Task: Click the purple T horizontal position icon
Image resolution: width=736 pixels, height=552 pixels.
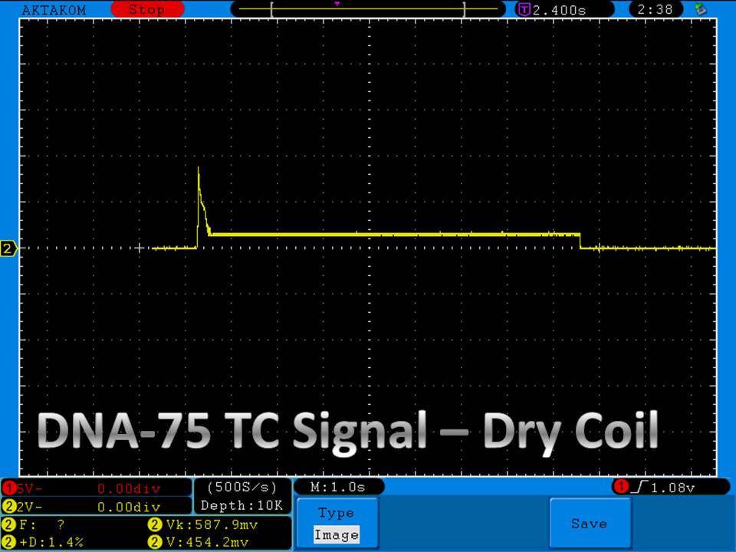Action: 524,10
